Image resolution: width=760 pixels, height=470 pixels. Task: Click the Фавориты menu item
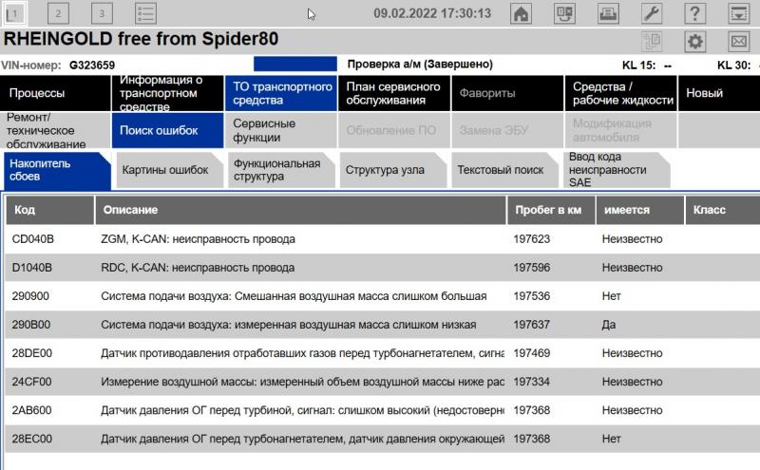pyautogui.click(x=507, y=93)
